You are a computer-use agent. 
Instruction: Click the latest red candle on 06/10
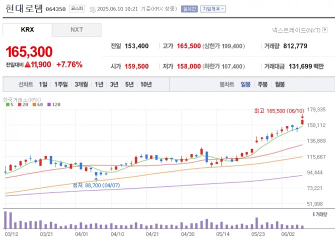click(302, 122)
